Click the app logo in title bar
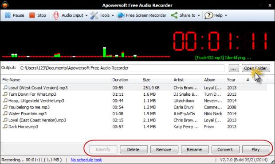 pyautogui.click(x=5, y=5)
